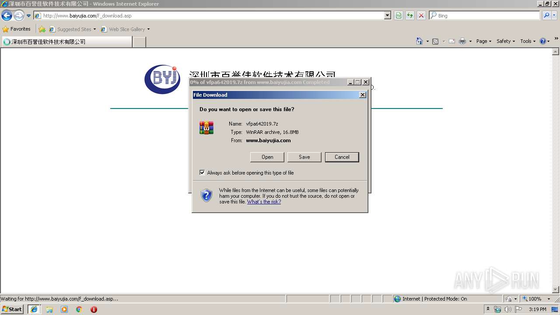The image size is (560, 315).
Task: Click Save in File Download dialog
Action: [x=304, y=157]
